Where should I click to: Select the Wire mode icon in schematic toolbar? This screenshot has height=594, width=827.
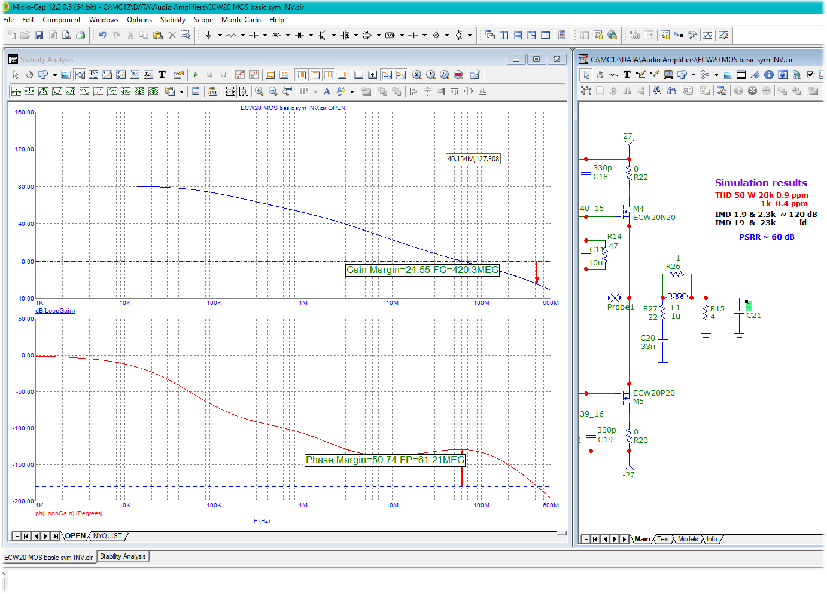click(641, 75)
